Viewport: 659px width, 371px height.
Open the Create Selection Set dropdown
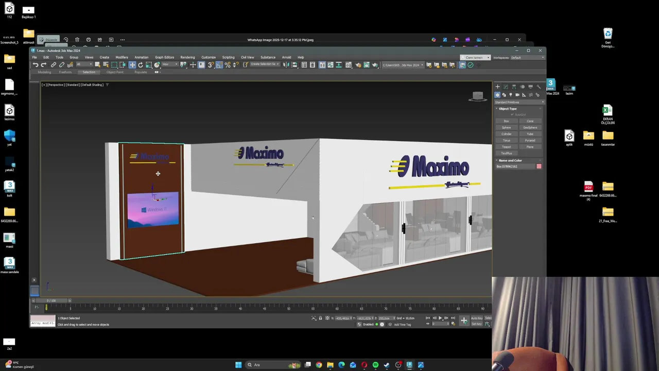pyautogui.click(x=265, y=64)
